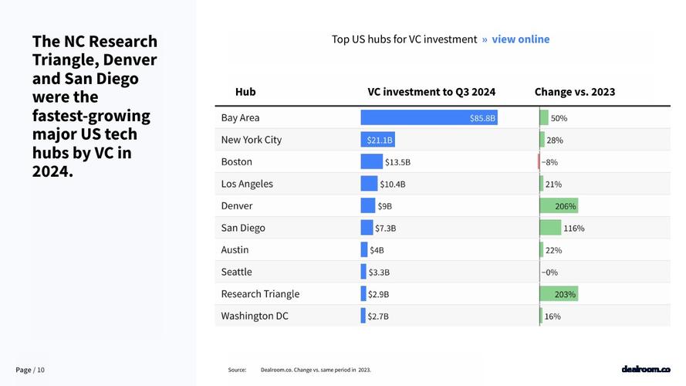
Task: Click the dealroom.co logo
Action: (646, 369)
